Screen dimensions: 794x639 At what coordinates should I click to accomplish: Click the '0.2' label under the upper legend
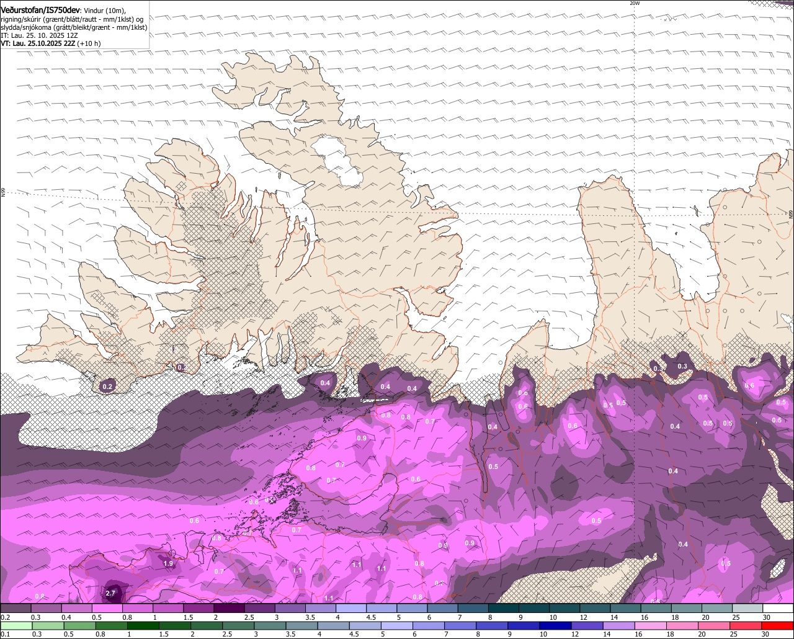[6, 617]
